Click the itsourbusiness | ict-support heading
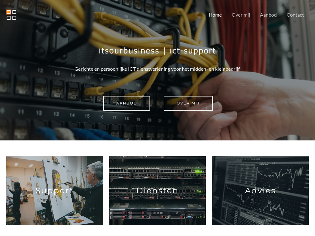 (x=157, y=51)
